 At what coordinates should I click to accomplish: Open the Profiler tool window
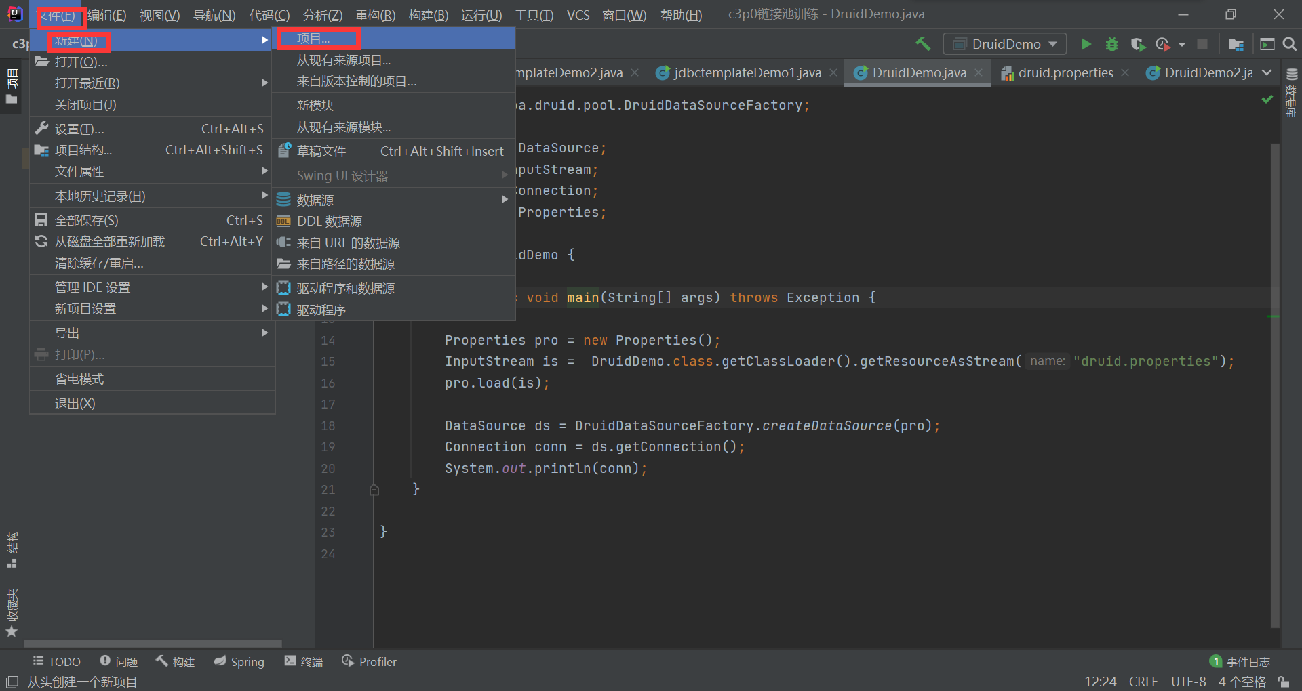point(370,661)
